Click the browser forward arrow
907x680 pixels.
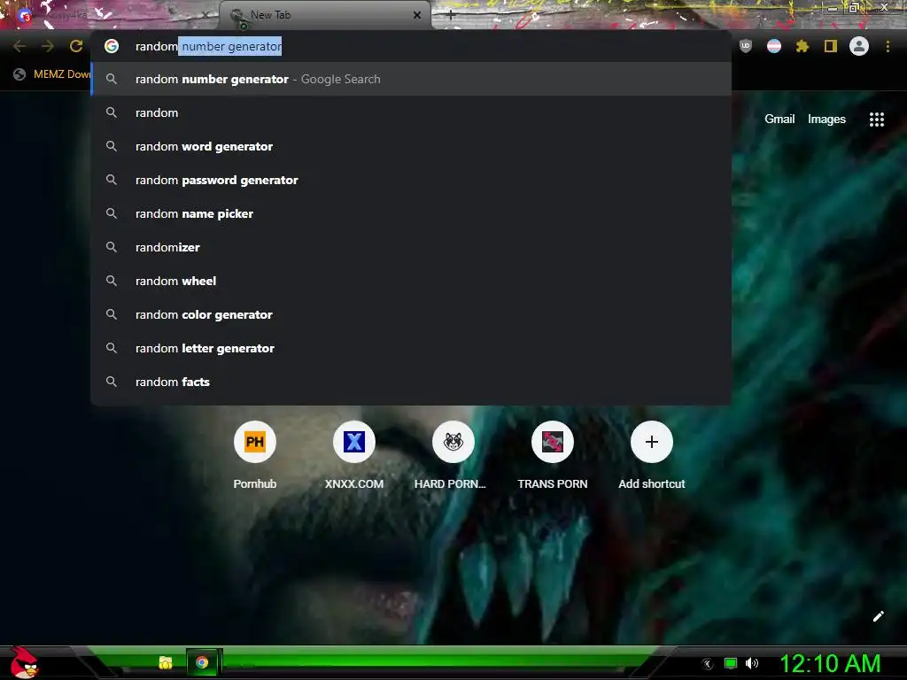pos(48,46)
